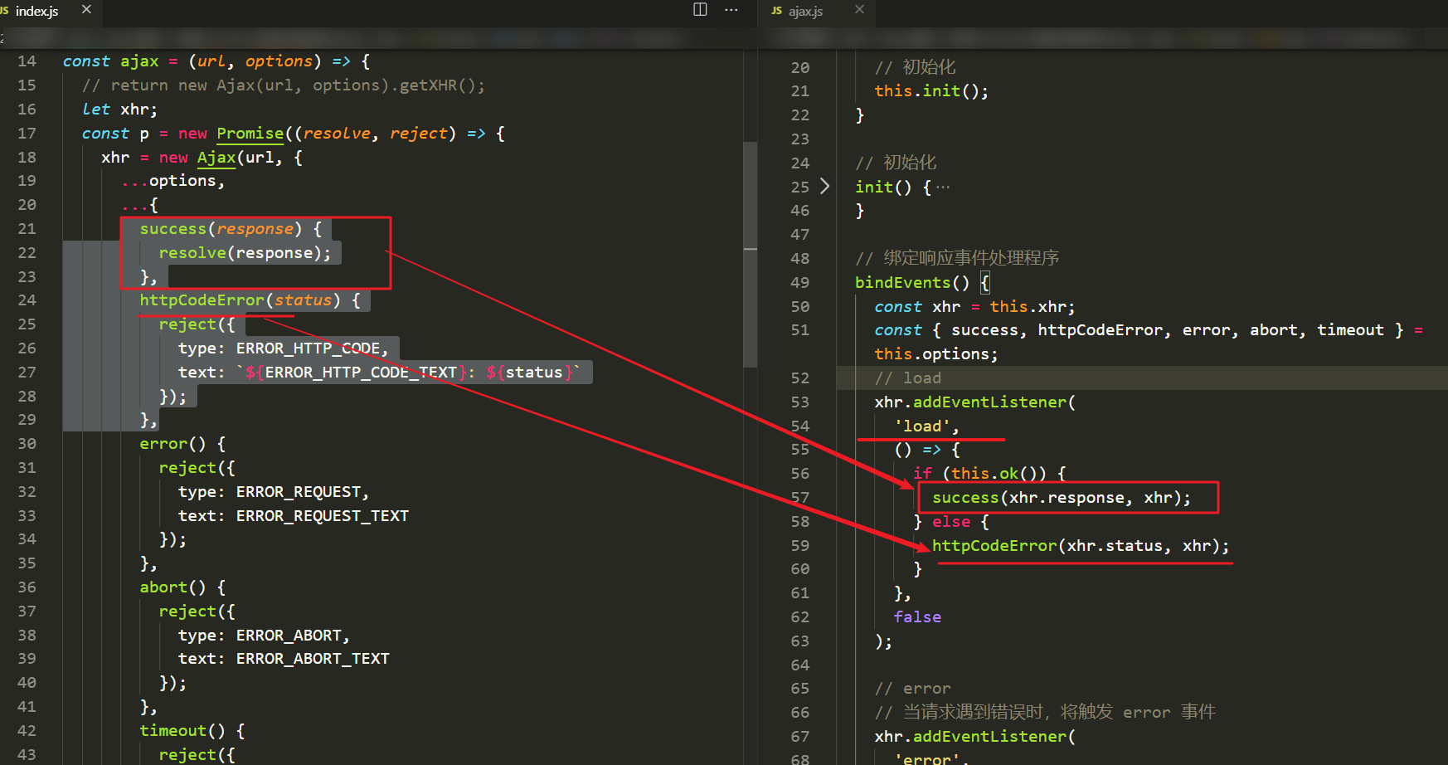Click 'resolve(response);' call
1448x765 pixels.
tap(245, 253)
